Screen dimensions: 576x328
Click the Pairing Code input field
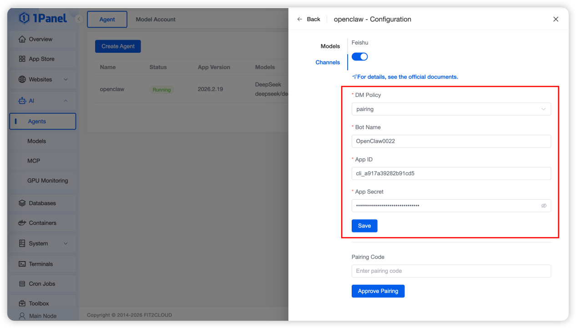coord(451,271)
